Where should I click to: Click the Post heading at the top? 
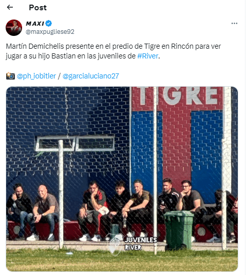tap(38, 8)
